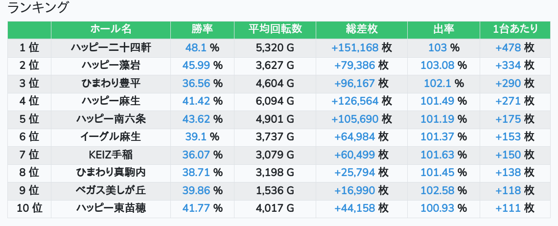This screenshot has width=558, height=226.
Task: Click the +151,168 total difference link
Action: pos(355,47)
